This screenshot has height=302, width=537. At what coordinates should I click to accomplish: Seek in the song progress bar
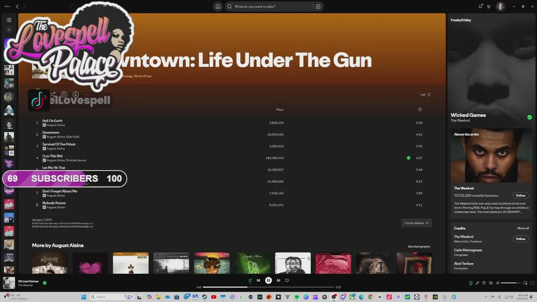click(268, 287)
